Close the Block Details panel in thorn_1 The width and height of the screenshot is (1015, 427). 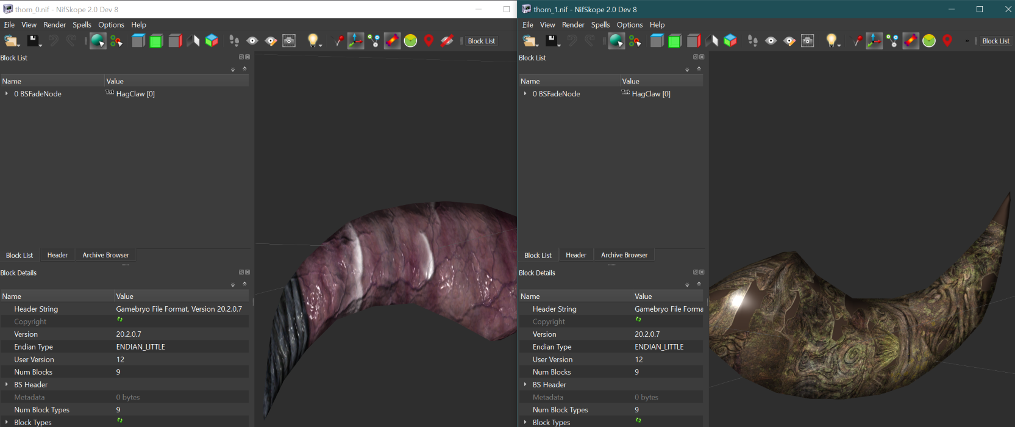(702, 272)
